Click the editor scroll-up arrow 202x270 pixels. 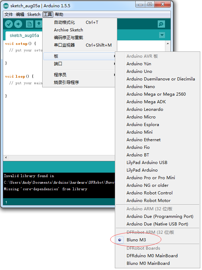pyautogui.click(x=168, y=44)
